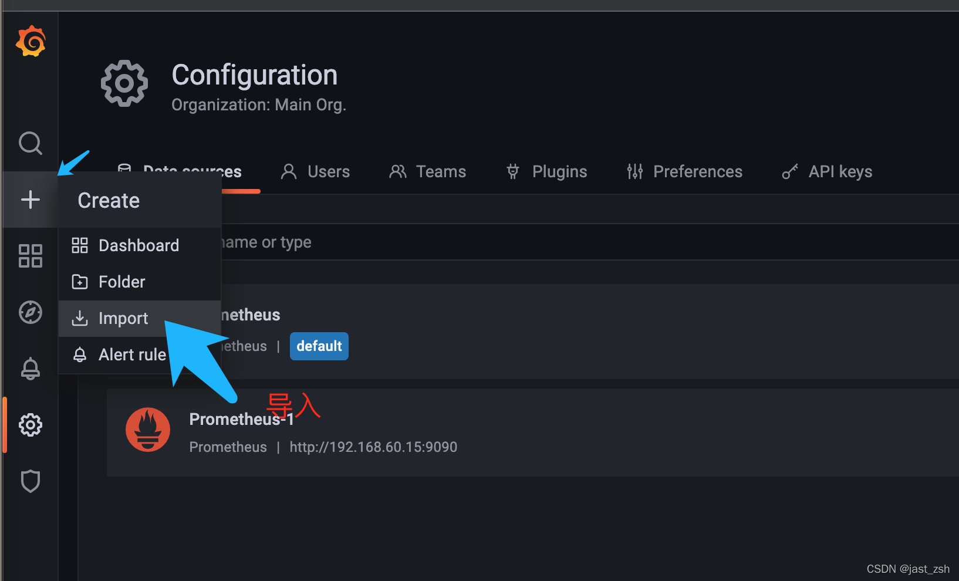Click the Configuration page title
This screenshot has width=959, height=581.
pyautogui.click(x=255, y=75)
